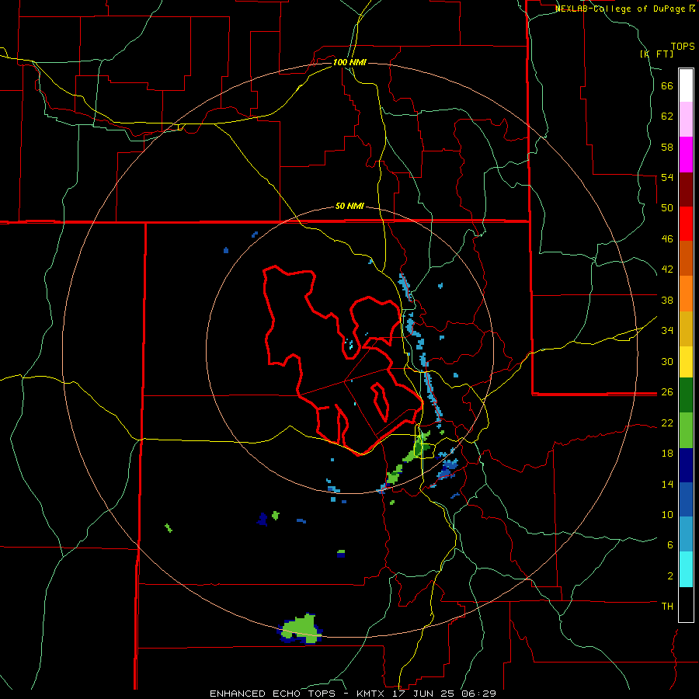The width and height of the screenshot is (699, 699).
Task: Click the gold legend swatch
Action: point(686,329)
